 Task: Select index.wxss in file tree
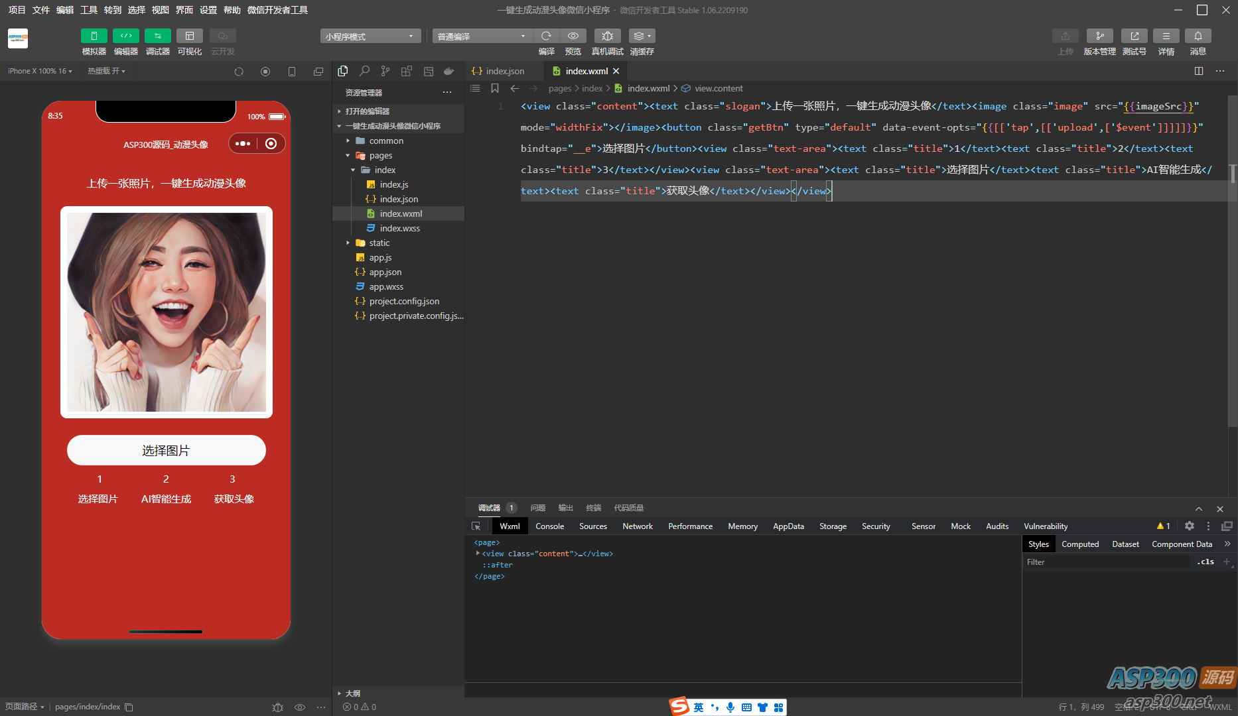point(399,228)
